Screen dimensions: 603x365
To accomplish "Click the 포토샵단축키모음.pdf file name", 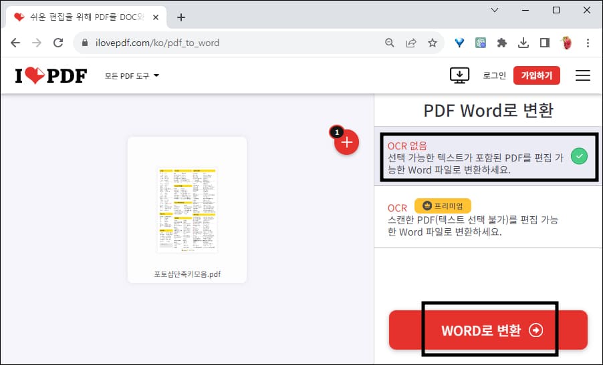I will tap(187, 274).
